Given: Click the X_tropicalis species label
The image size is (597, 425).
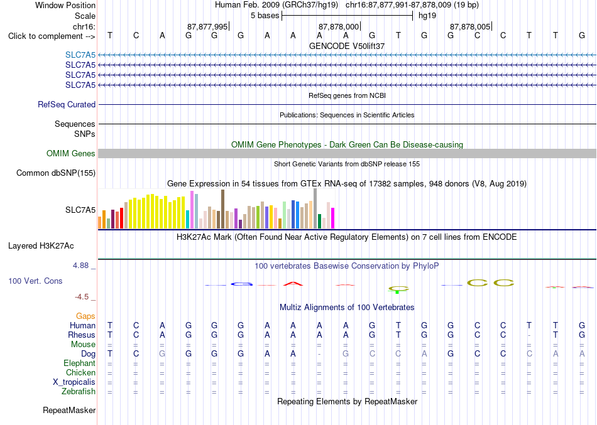Looking at the screenshot, I should coord(74,382).
